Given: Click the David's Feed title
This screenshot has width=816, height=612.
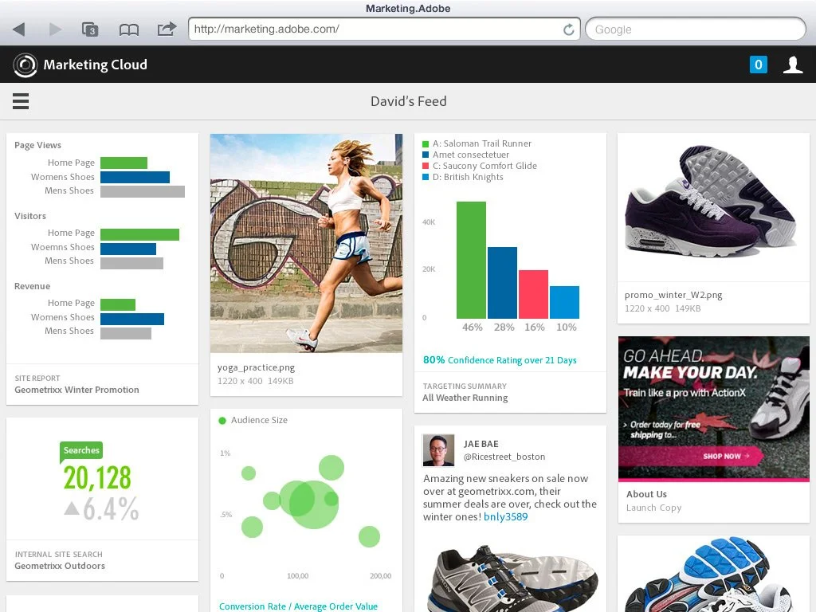Looking at the screenshot, I should click(409, 101).
